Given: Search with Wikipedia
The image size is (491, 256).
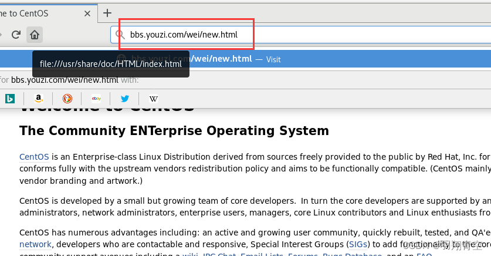Looking at the screenshot, I should (x=154, y=99).
